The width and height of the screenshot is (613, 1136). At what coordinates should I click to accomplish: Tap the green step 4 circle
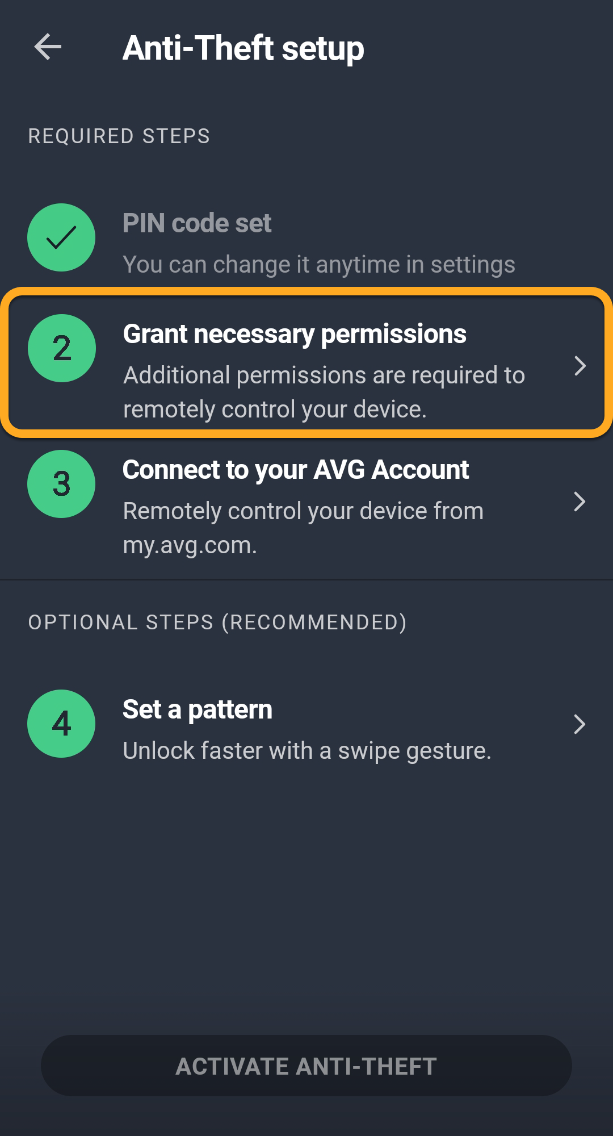click(x=61, y=724)
